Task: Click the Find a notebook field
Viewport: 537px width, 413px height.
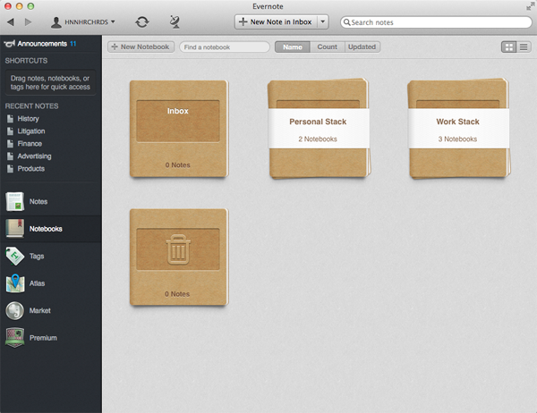Action: 225,46
